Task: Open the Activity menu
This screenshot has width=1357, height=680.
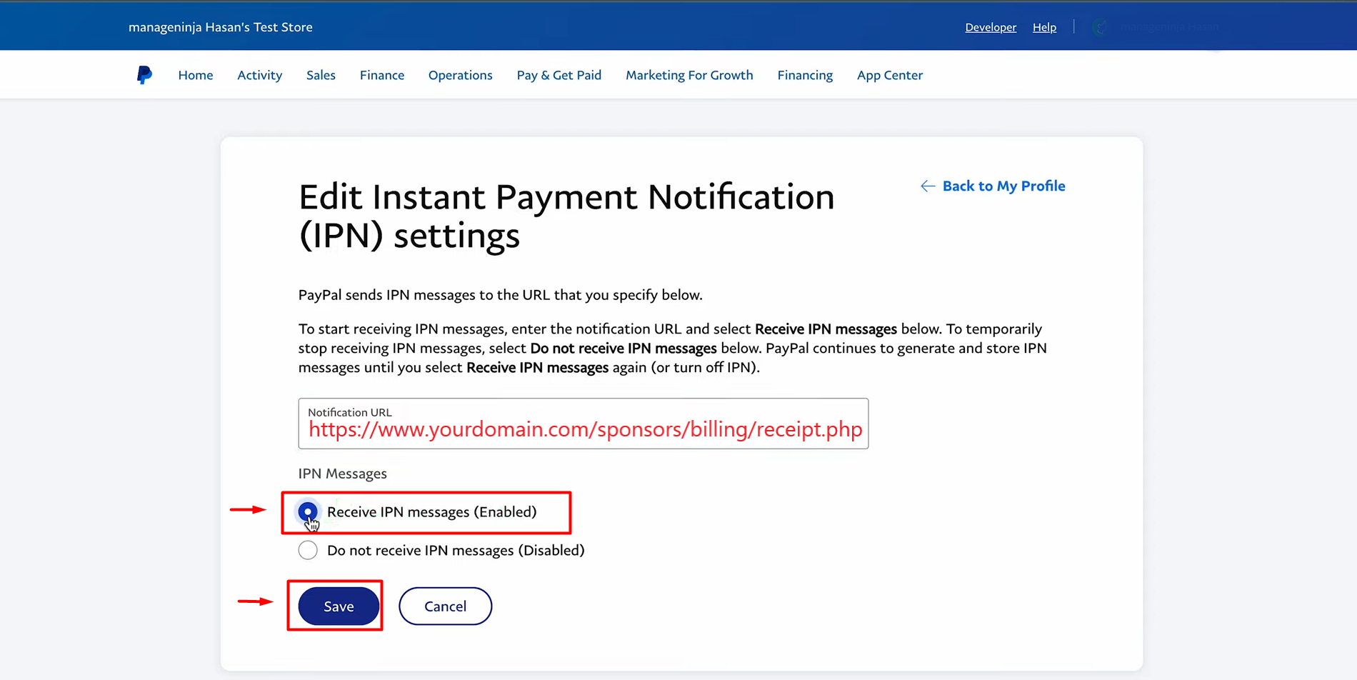Action: pos(260,75)
